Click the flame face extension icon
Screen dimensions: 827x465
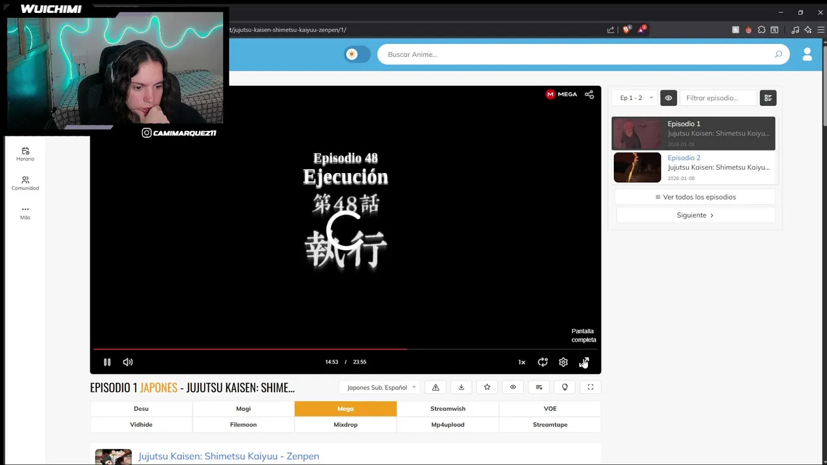tap(749, 30)
